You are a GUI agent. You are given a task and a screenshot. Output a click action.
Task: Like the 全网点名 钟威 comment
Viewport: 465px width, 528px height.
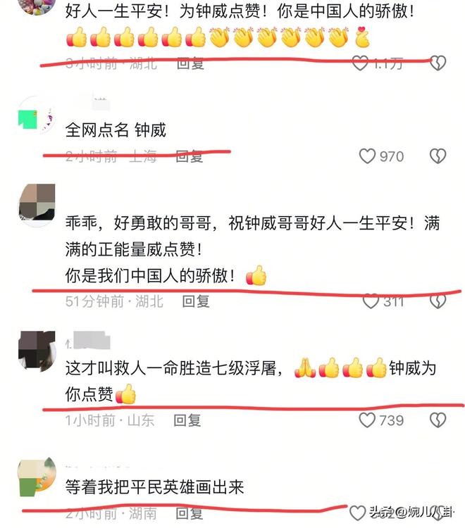click(x=367, y=156)
